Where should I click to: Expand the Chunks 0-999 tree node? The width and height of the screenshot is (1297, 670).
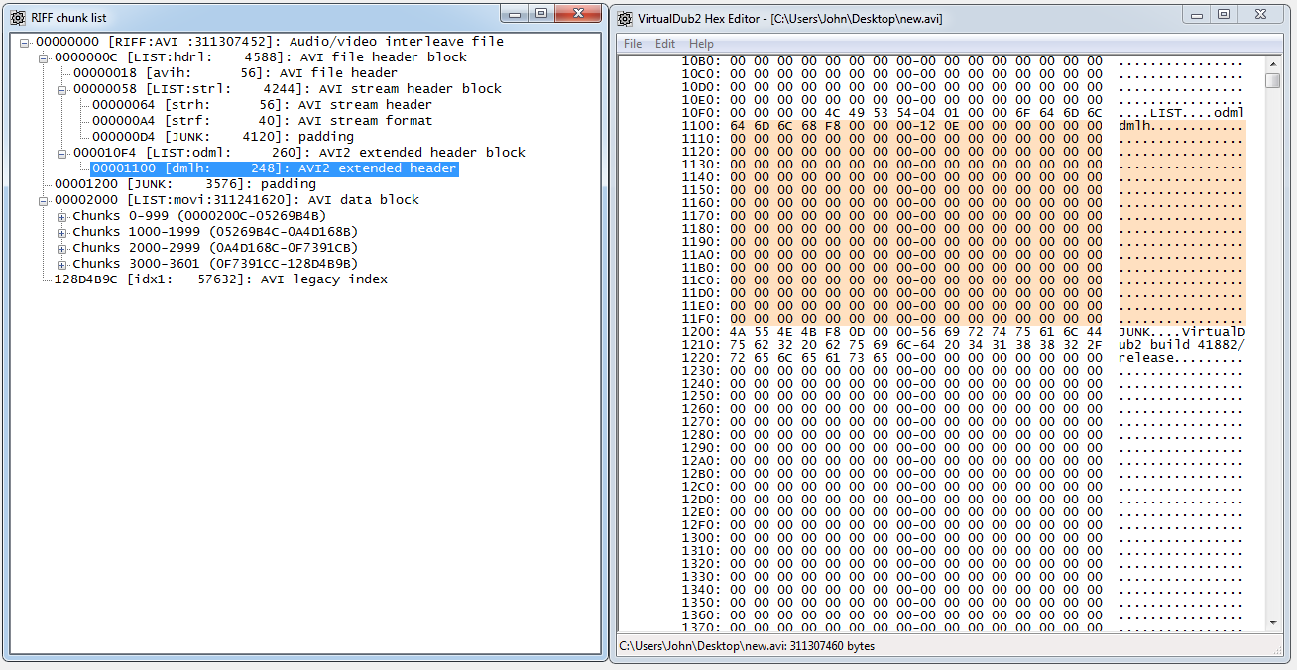62,216
